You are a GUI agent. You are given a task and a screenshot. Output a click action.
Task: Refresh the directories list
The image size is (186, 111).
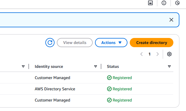(50, 43)
